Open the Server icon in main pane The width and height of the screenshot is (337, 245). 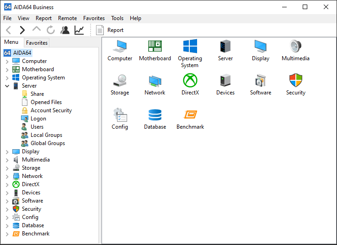(225, 46)
